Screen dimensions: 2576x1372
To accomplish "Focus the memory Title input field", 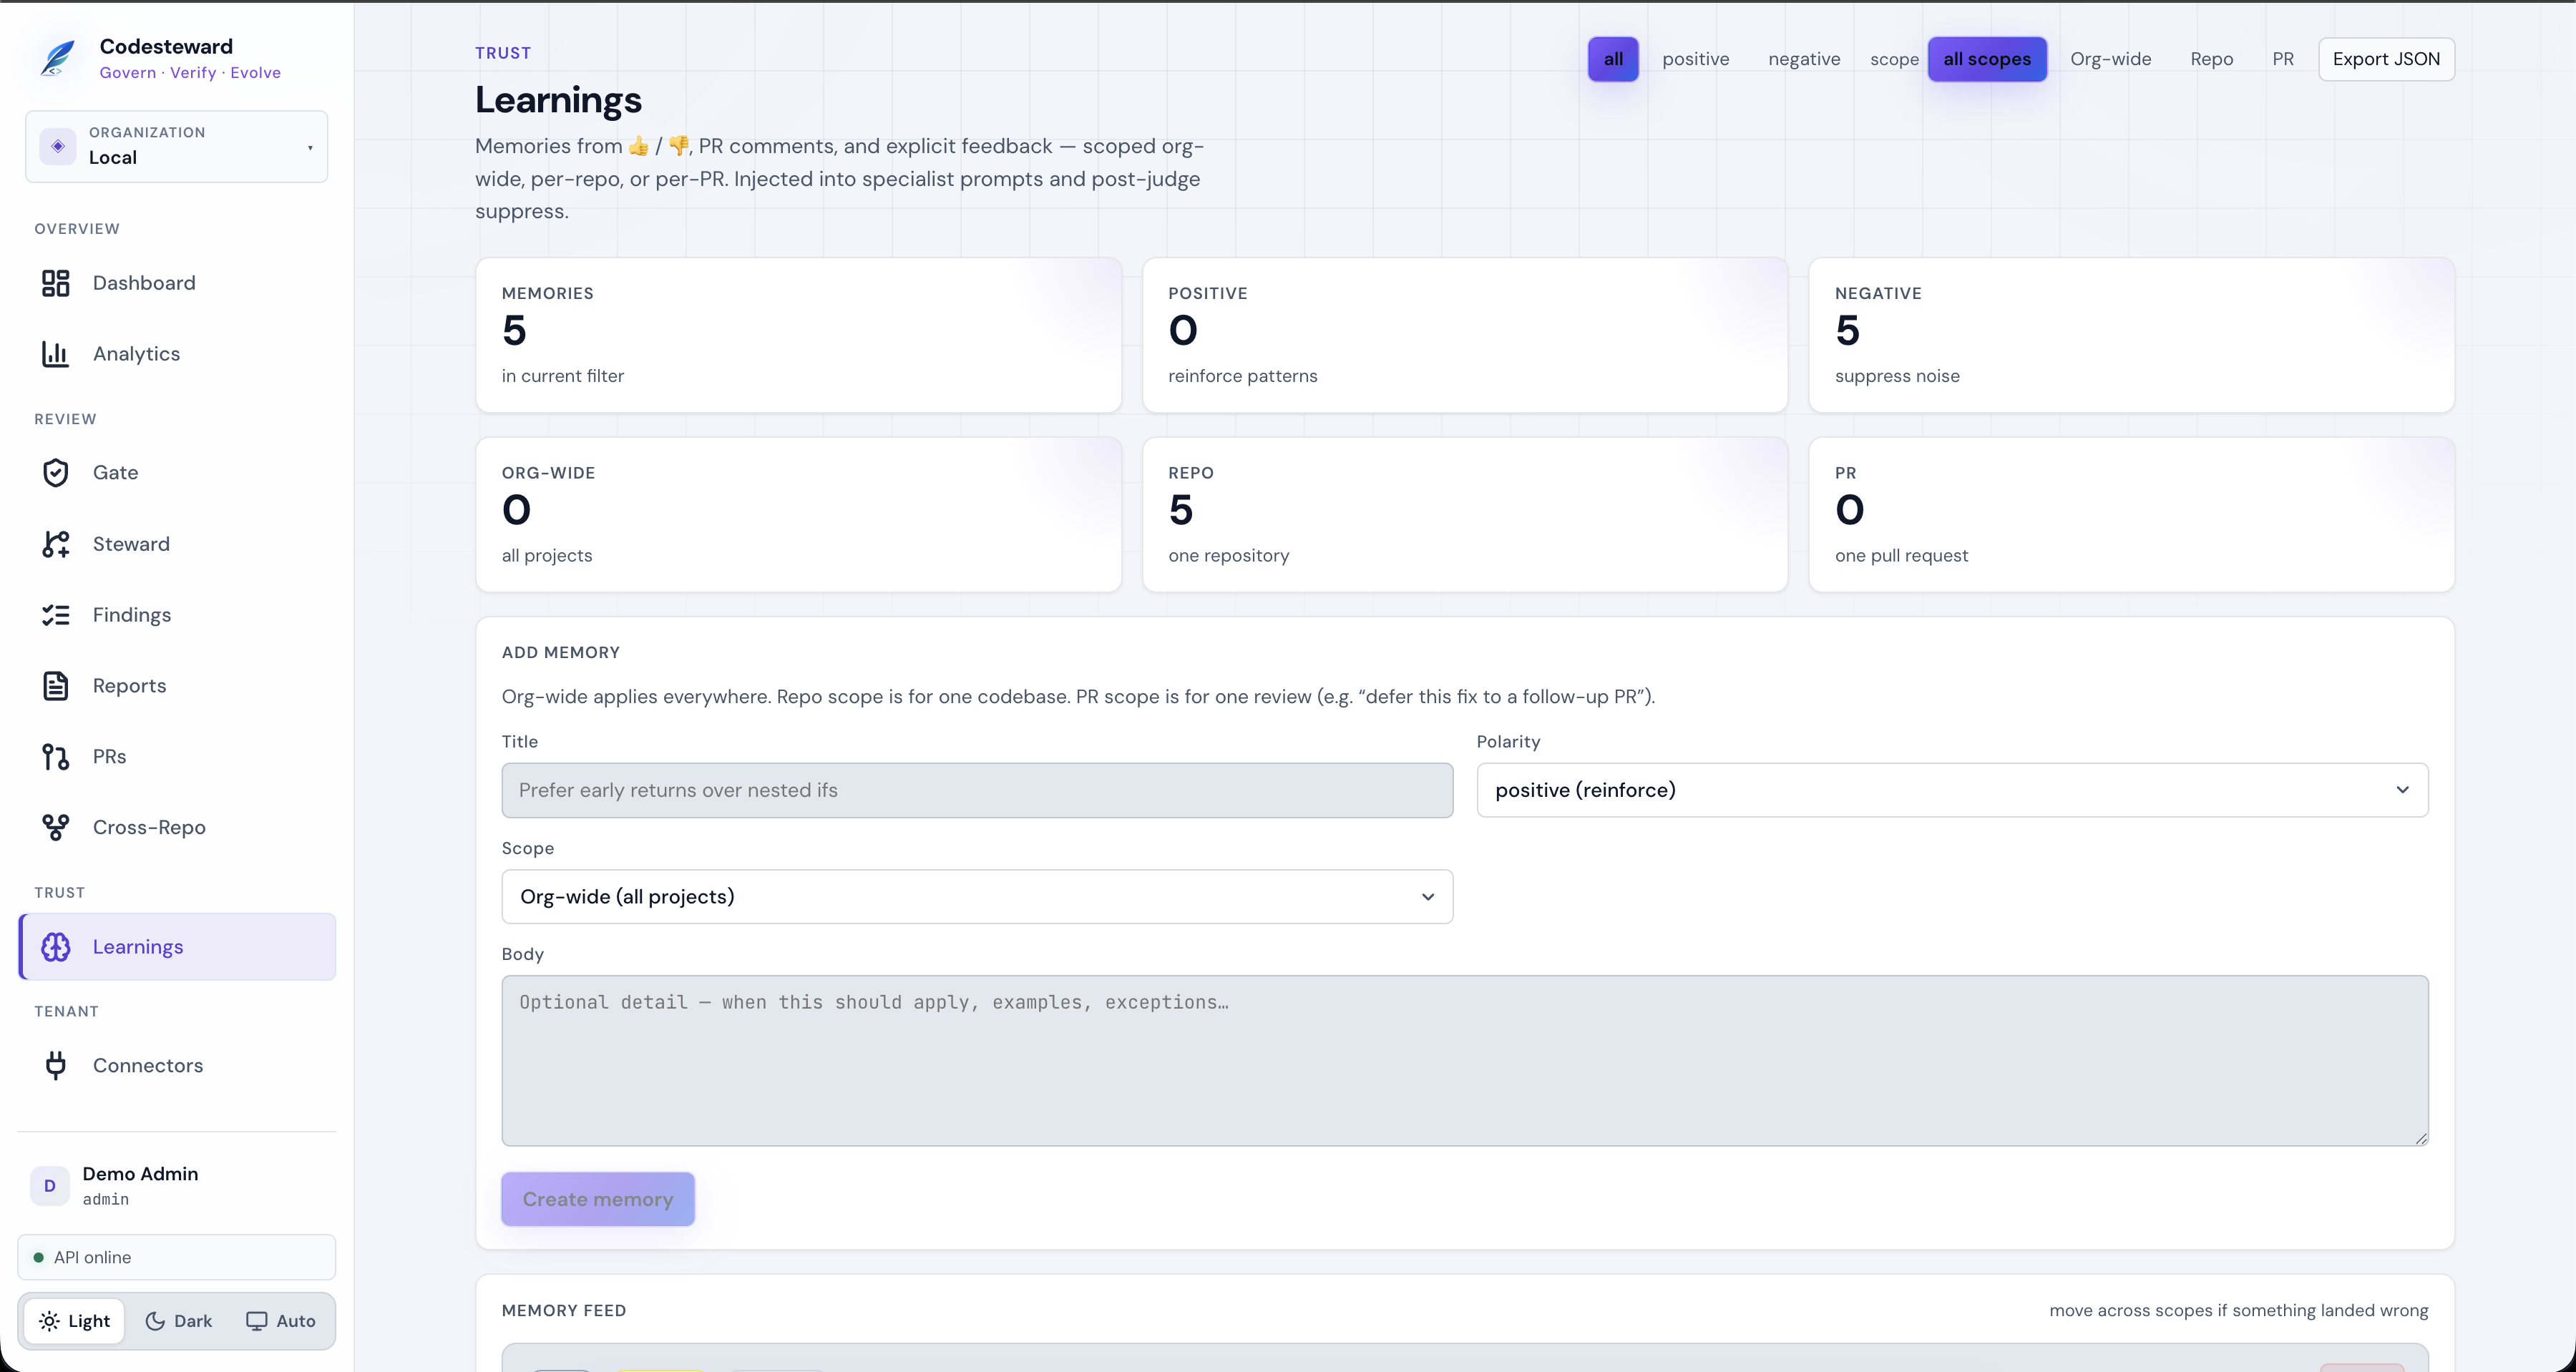I will pos(977,790).
